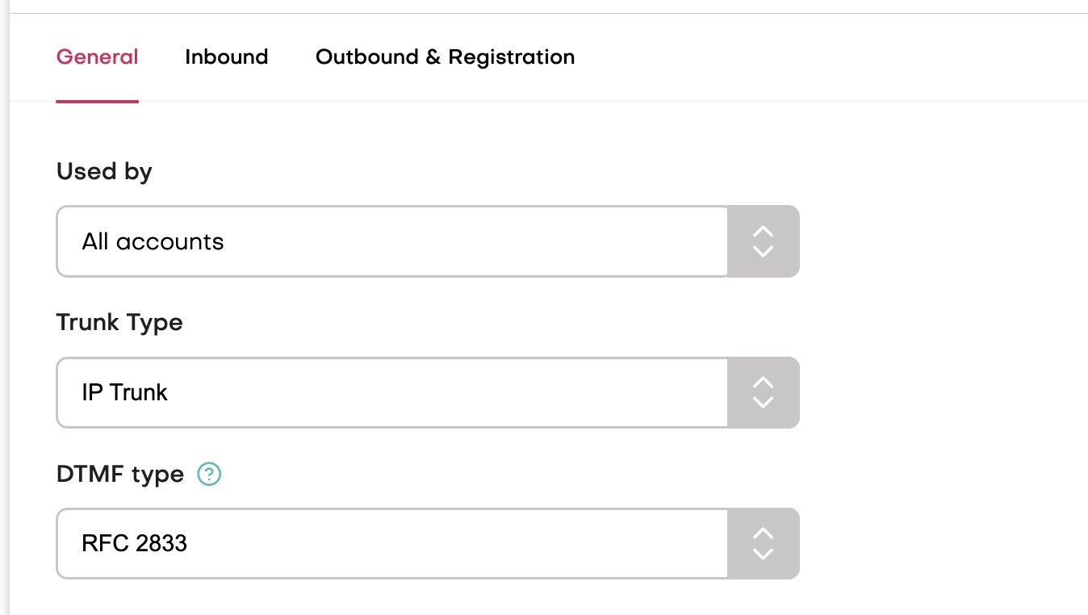The height and width of the screenshot is (615, 1088).
Task: Click the "Used by" field label
Action: pyautogui.click(x=104, y=171)
